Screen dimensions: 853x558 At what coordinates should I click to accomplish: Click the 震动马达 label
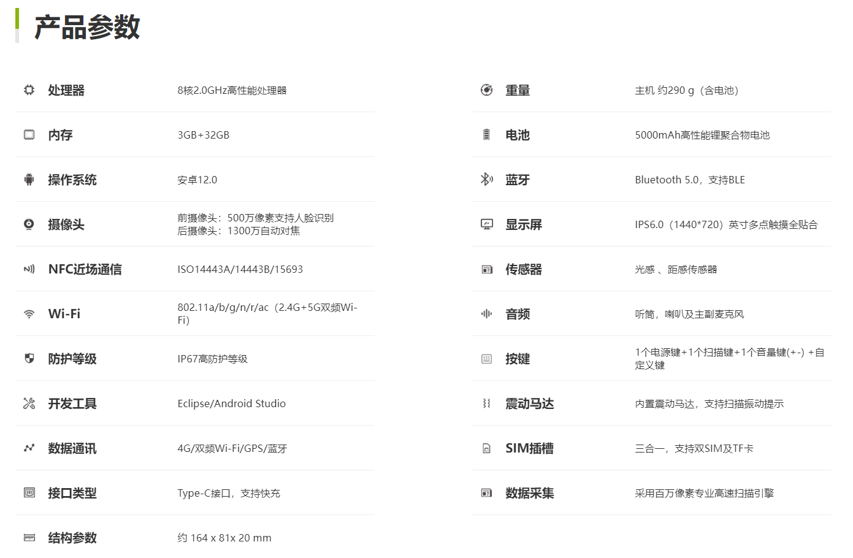(529, 403)
